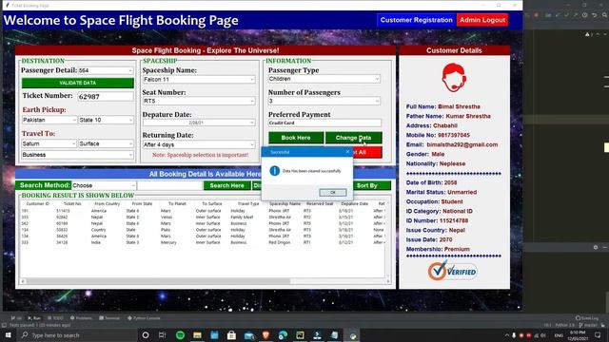Image resolution: width=609 pixels, height=342 pixels.
Task: Open File Explorer from taskbar
Action: coord(197,335)
